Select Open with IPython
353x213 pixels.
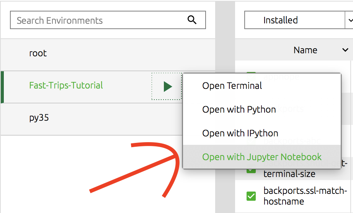(240, 133)
